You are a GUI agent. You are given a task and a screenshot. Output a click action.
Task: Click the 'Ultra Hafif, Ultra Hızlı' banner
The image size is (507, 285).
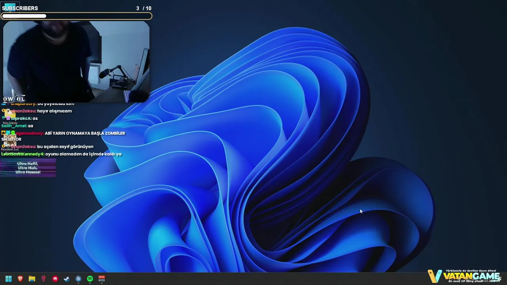point(28,168)
